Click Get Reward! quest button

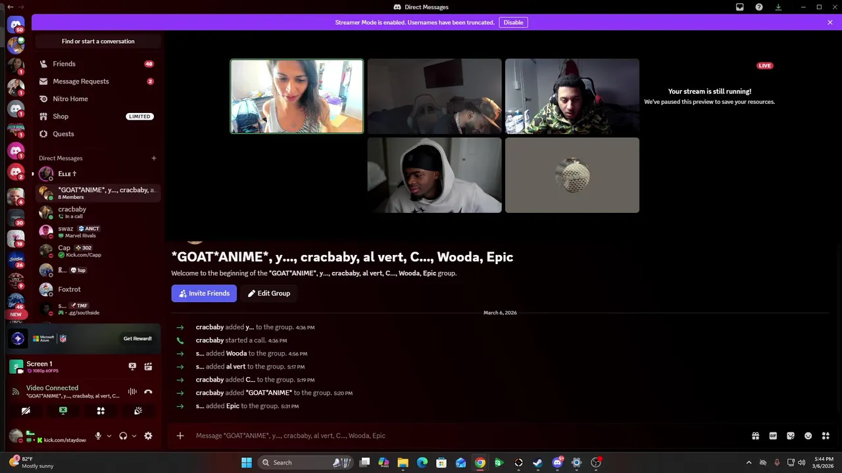coord(137,339)
